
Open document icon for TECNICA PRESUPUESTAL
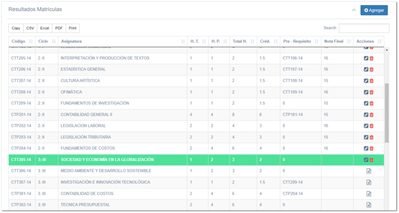coord(369,205)
